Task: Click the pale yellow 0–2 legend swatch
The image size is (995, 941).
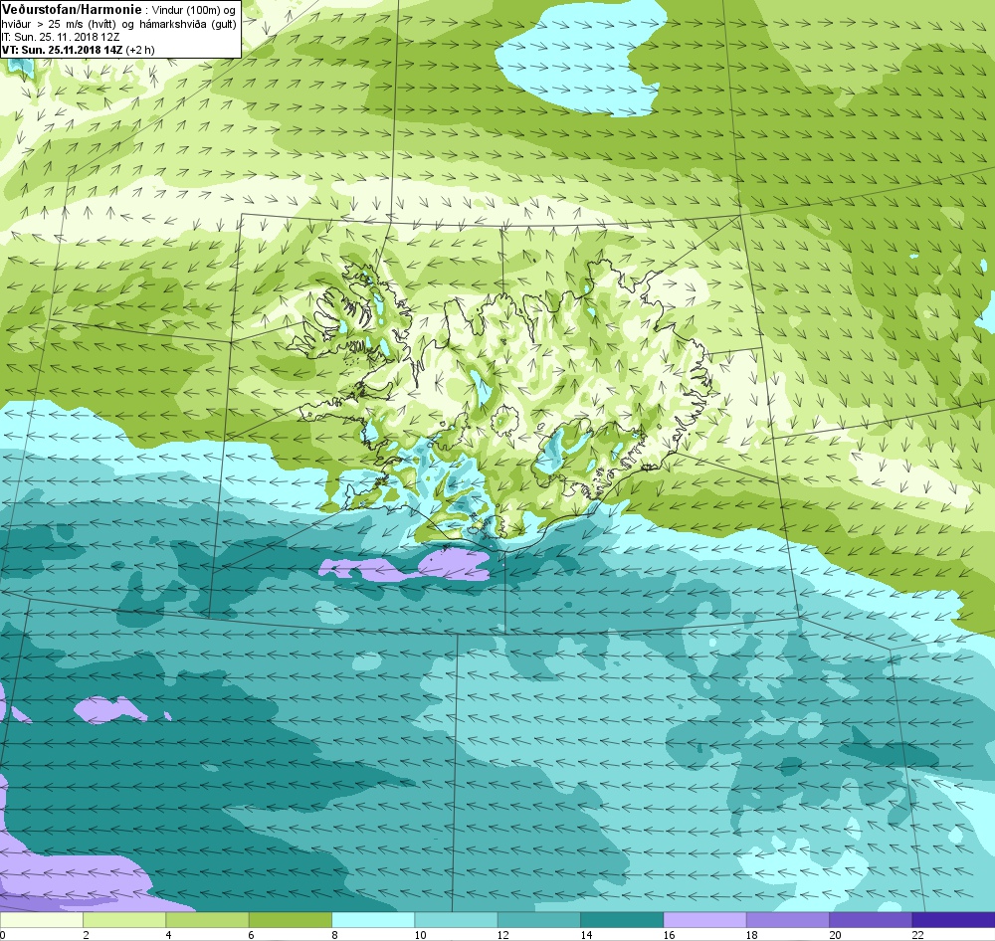Action: pos(41,919)
